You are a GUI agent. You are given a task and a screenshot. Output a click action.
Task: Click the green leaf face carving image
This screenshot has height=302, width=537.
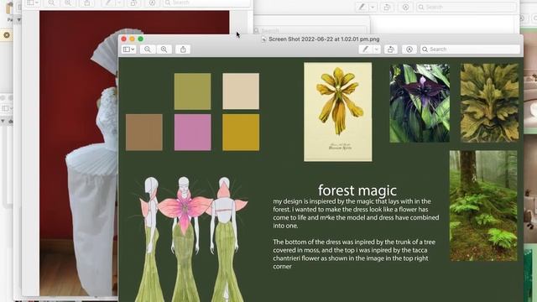pos(489,102)
